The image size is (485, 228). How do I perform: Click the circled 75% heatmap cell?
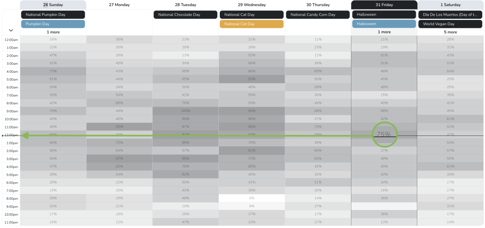click(x=384, y=134)
